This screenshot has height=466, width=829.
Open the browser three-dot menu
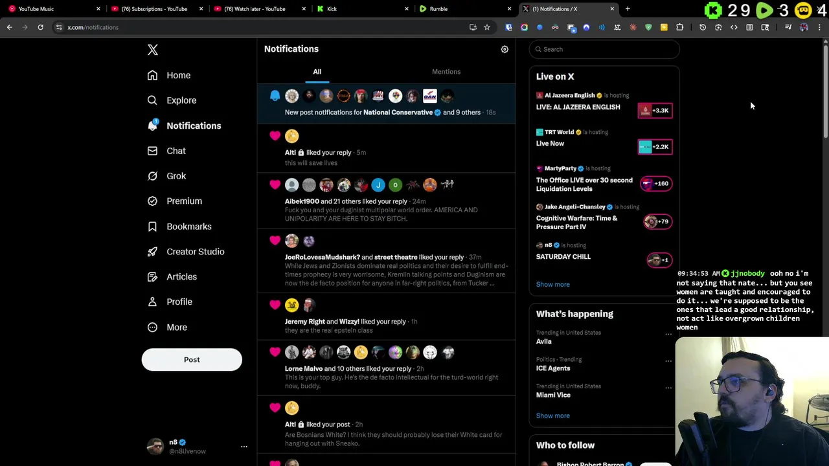(x=819, y=27)
